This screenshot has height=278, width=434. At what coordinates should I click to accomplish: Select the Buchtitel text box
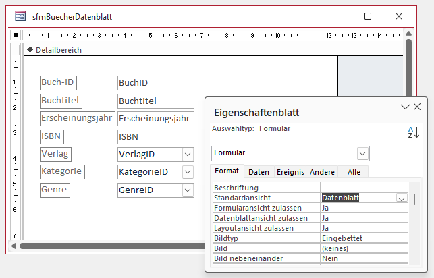156,101
